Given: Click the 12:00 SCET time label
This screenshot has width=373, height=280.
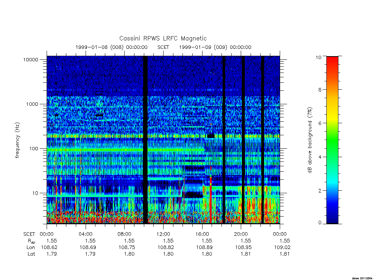Looking at the screenshot, I should point(163,234).
